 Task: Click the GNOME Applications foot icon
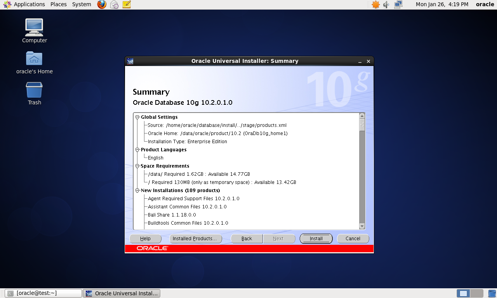point(7,5)
